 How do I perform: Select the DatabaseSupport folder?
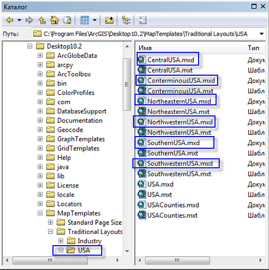point(76,111)
